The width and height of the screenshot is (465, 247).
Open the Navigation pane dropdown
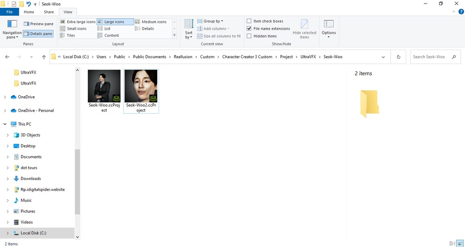(12, 29)
